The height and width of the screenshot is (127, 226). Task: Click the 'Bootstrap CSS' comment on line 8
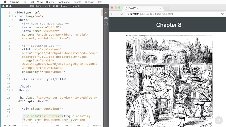coord(42,46)
